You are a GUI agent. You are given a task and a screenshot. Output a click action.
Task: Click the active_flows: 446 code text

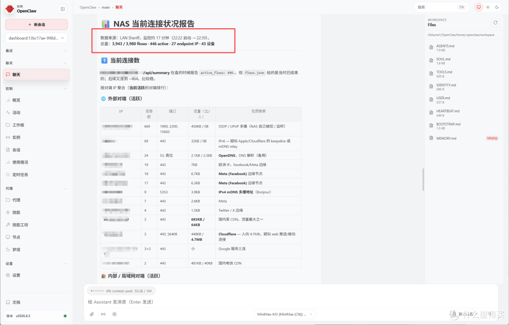[x=217, y=73]
